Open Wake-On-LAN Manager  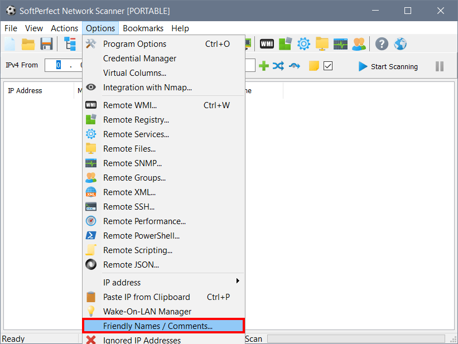(x=163, y=312)
